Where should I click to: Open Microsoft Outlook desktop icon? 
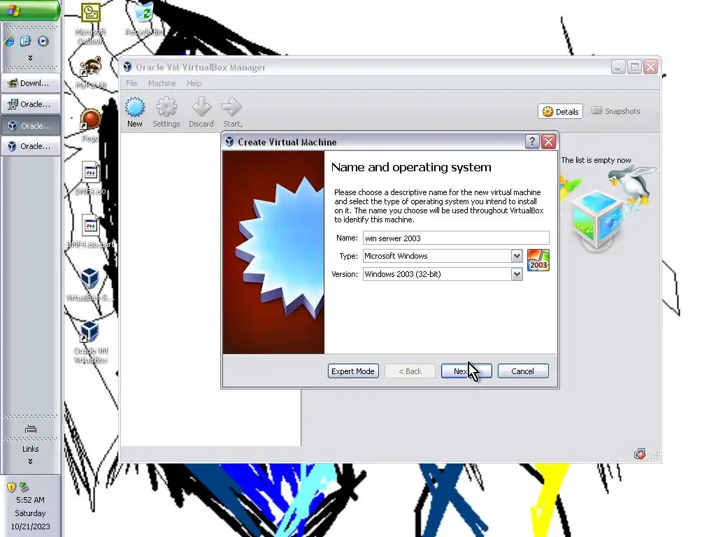(x=90, y=23)
